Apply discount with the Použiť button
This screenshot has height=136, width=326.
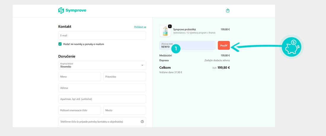coord(224,45)
